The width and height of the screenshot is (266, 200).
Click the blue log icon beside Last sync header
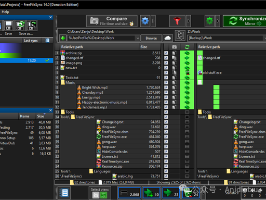(47, 41)
